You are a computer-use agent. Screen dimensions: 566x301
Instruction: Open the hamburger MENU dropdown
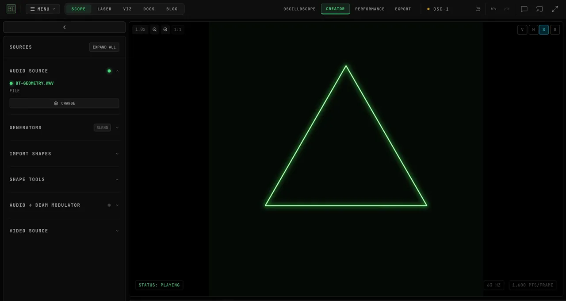43,9
